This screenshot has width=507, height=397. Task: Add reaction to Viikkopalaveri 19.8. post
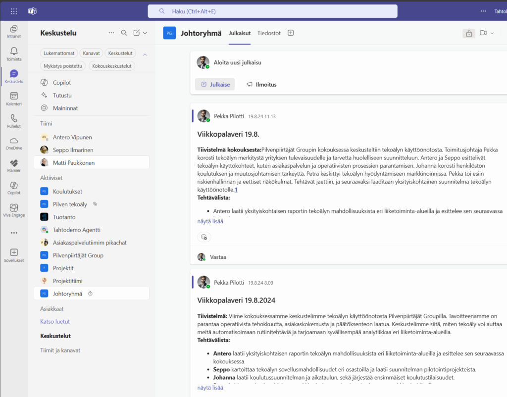click(204, 237)
